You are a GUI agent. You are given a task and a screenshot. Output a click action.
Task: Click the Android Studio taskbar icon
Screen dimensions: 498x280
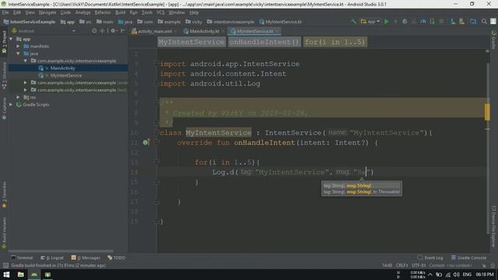pyautogui.click(x=34, y=275)
